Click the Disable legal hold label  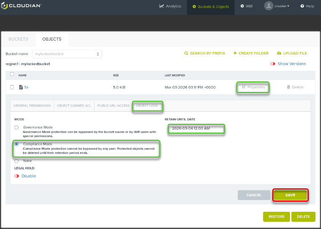click(x=29, y=176)
